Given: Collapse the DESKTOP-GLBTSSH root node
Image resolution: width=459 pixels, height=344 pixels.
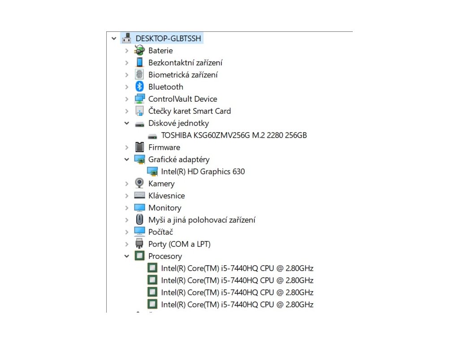Looking at the screenshot, I should 114,39.
